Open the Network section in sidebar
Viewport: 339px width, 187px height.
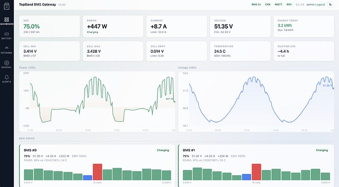7,50
